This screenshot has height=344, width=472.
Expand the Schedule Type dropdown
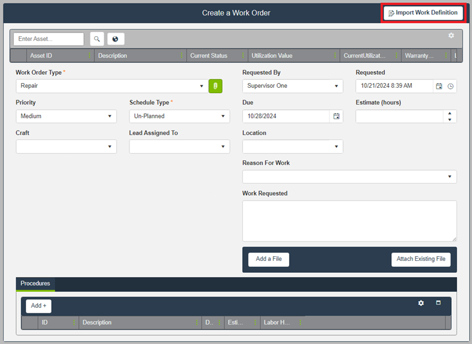223,116
